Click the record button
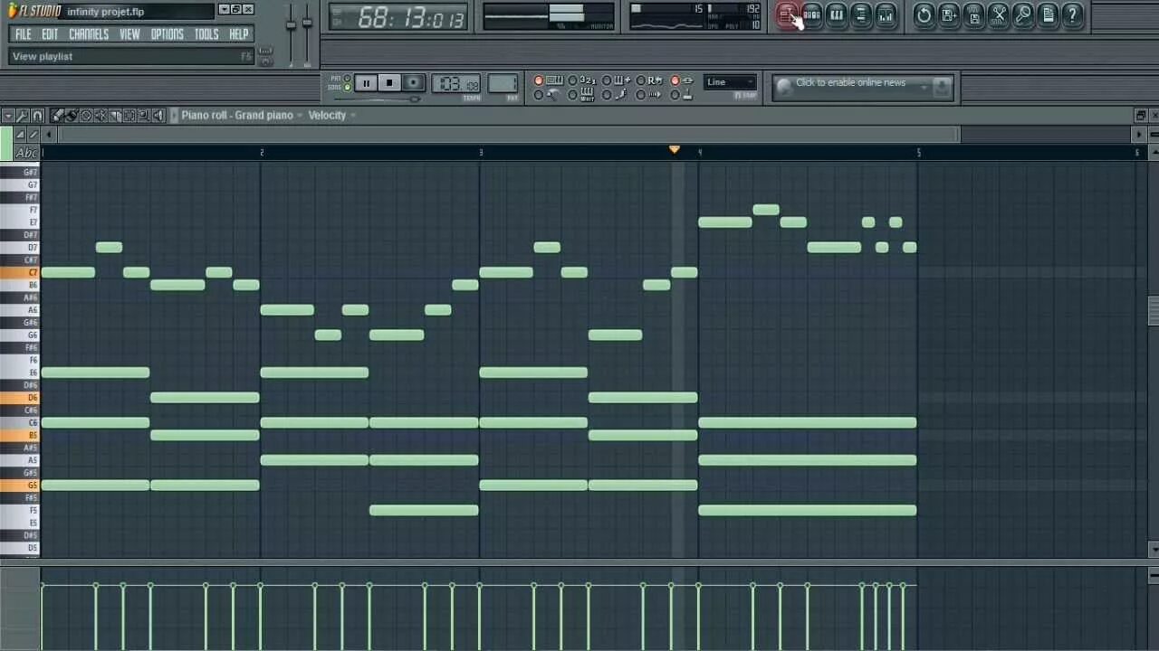The width and height of the screenshot is (1159, 651). tap(413, 83)
